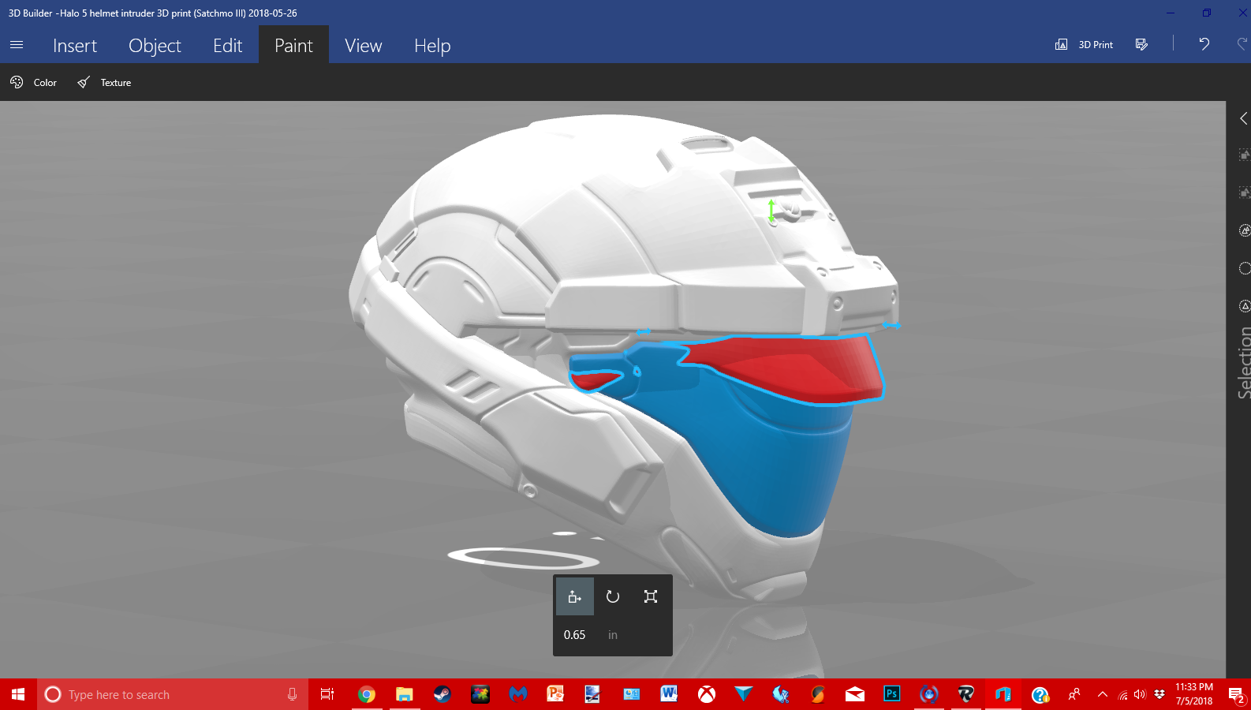Open Dropbox tray icon
Viewport: 1251px width, 710px height.
[x=1159, y=694]
